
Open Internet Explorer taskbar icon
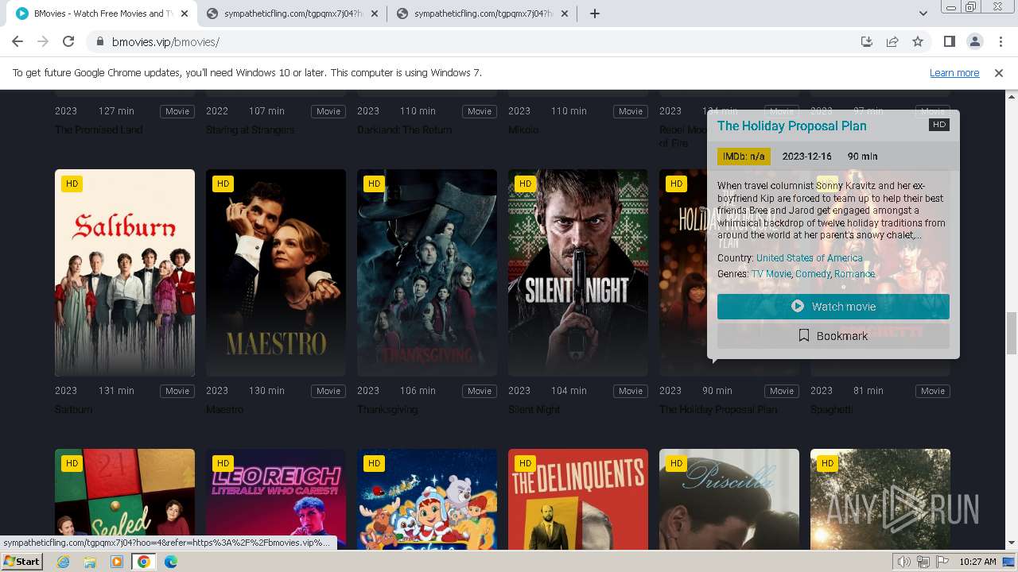pyautogui.click(x=63, y=562)
